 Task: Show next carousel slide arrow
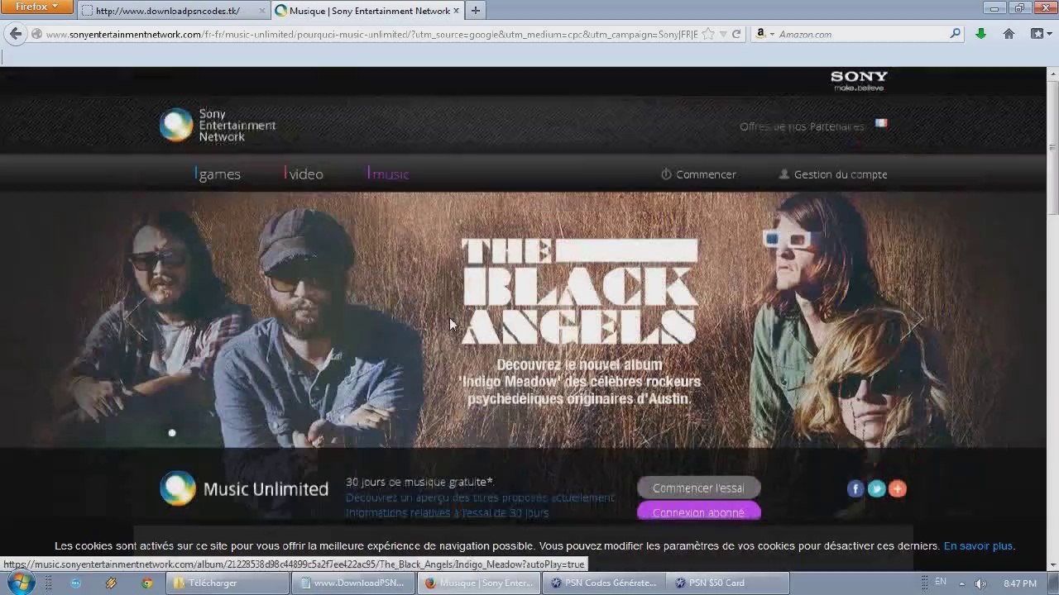tap(914, 321)
